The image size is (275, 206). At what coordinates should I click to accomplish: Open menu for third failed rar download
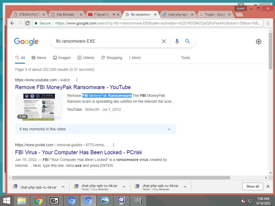(x=185, y=187)
